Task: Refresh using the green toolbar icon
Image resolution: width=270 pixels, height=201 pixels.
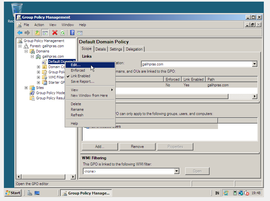Action: [x=63, y=33]
